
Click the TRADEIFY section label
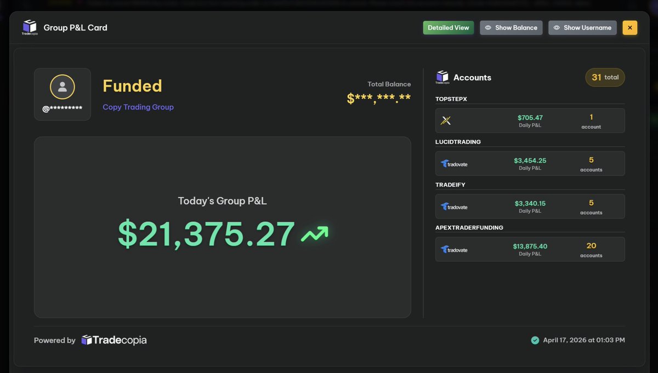pyautogui.click(x=450, y=185)
